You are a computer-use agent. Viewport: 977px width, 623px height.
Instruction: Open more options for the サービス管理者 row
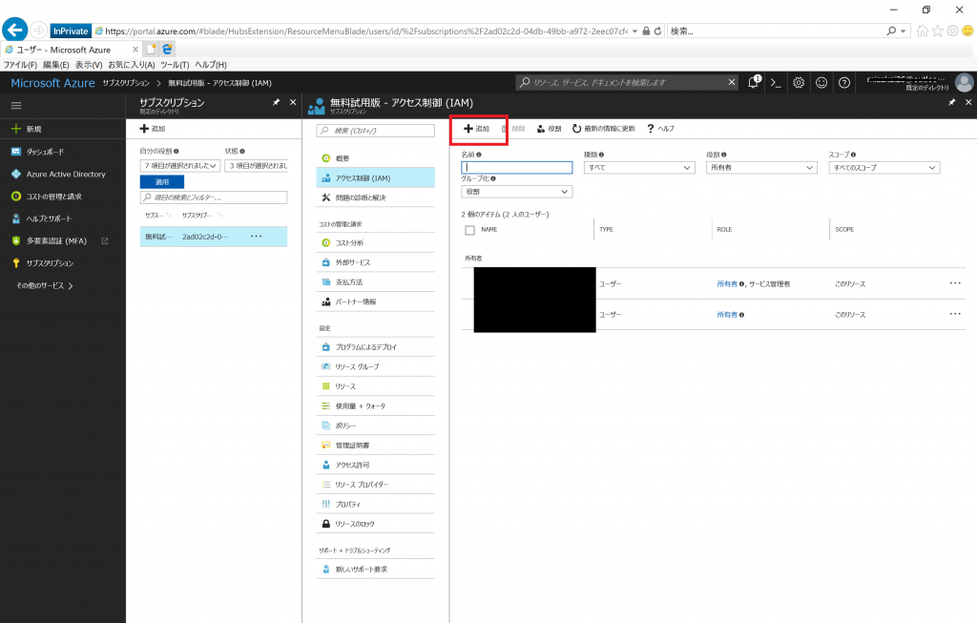coord(955,283)
